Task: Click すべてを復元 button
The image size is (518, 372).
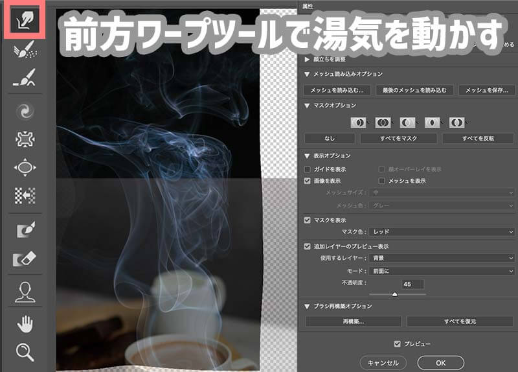Action: 460,321
